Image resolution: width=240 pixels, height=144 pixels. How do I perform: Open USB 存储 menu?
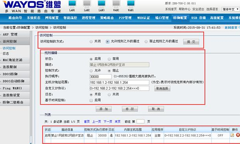tap(199, 18)
